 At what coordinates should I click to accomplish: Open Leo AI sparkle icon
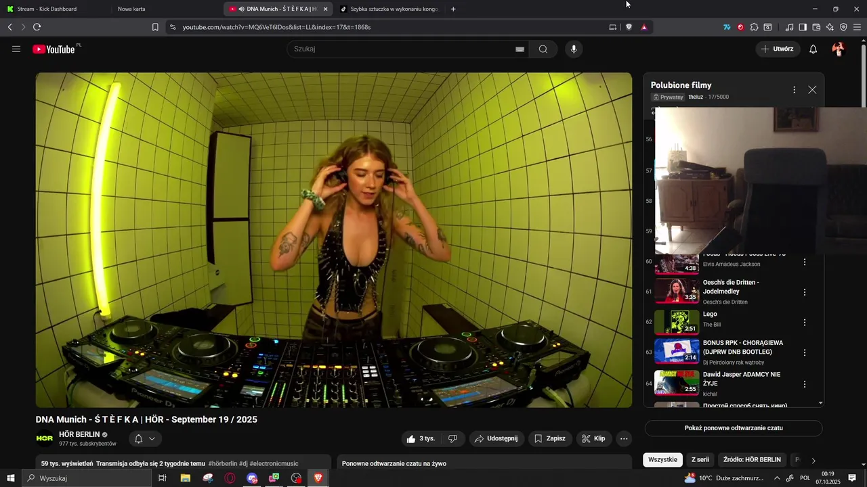[x=830, y=27]
